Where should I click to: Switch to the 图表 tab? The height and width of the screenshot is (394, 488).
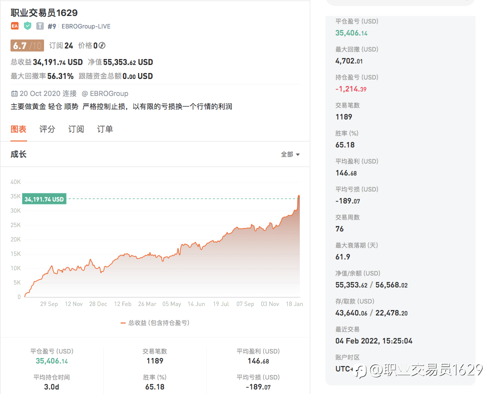[19, 129]
